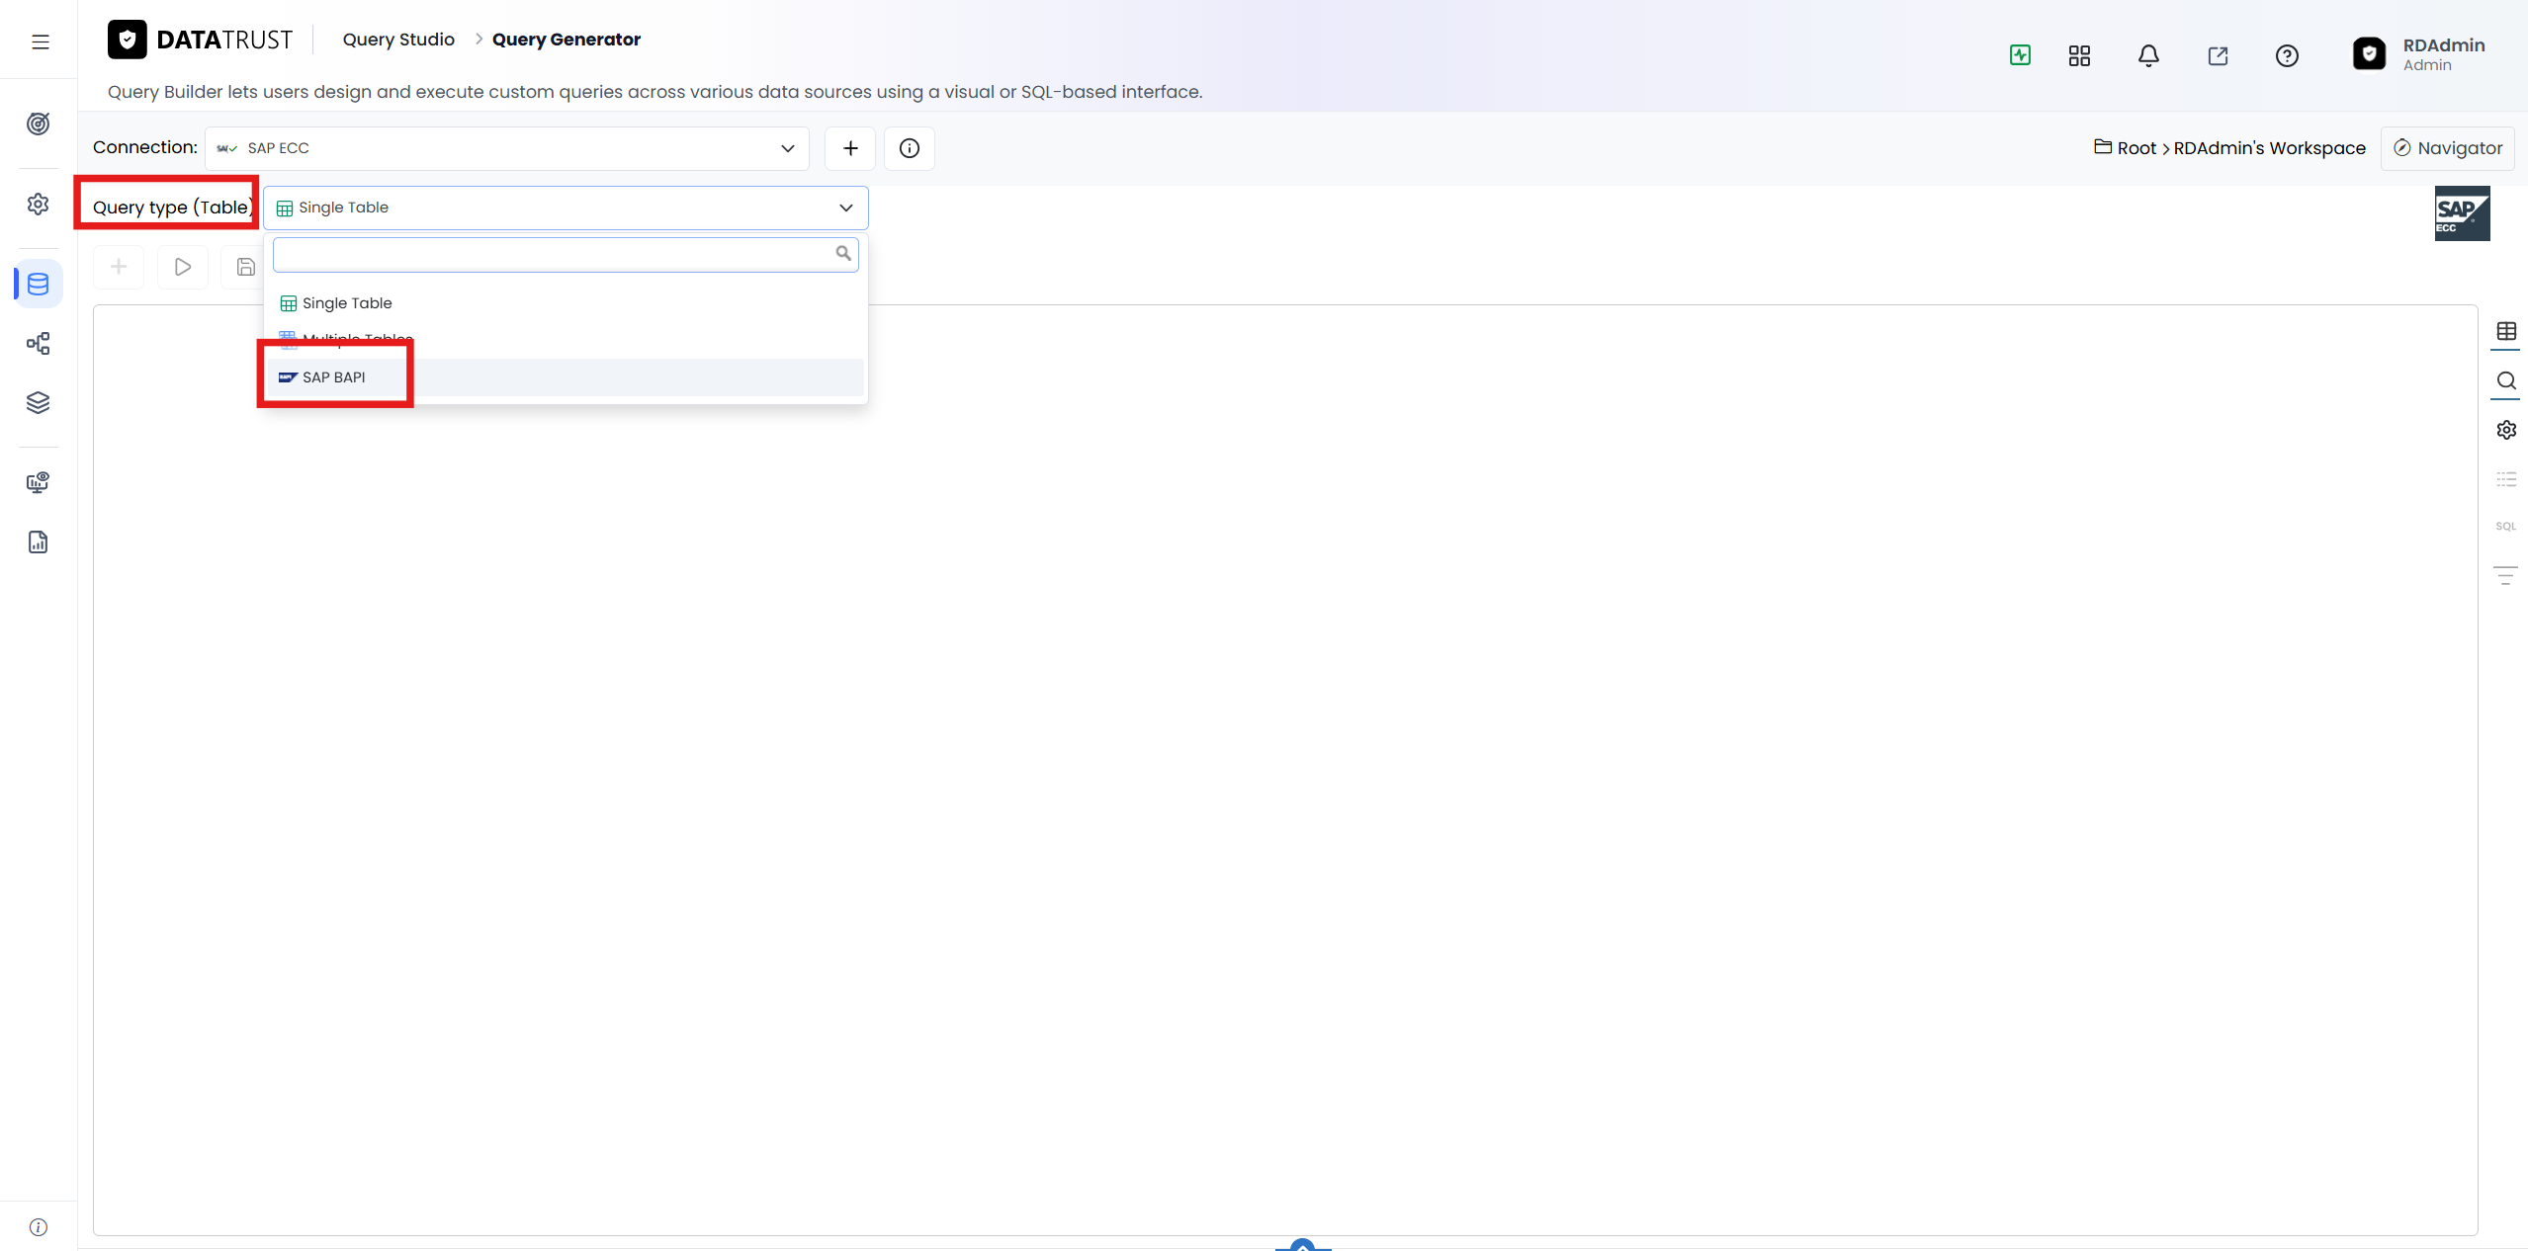
Task: Open the search panel icon on right
Action: [2506, 380]
